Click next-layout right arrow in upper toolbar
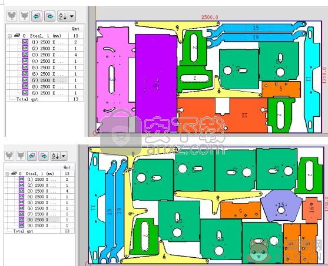This screenshot has height=266, width=328. click(x=49, y=16)
